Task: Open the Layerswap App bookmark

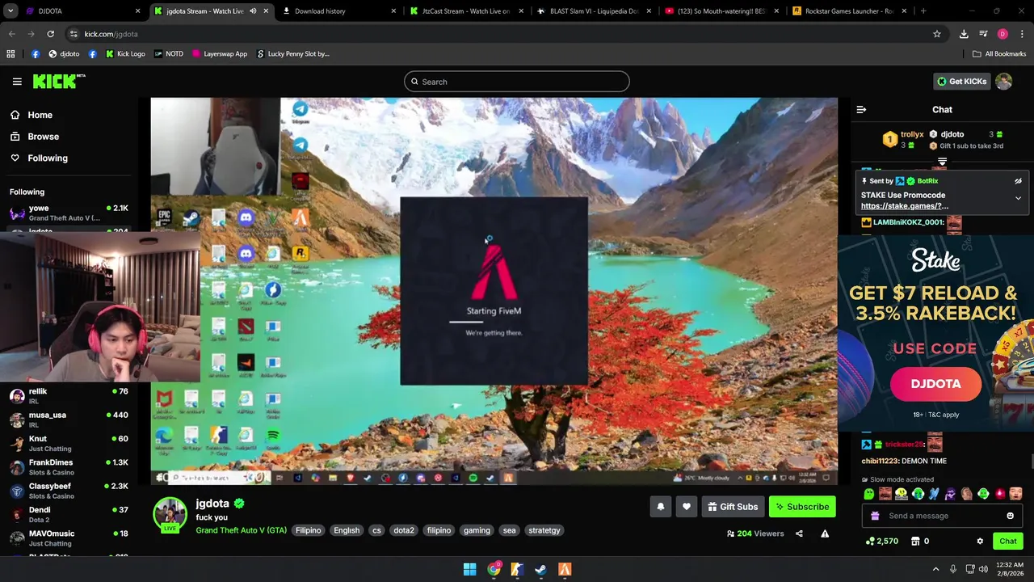Action: tap(220, 54)
